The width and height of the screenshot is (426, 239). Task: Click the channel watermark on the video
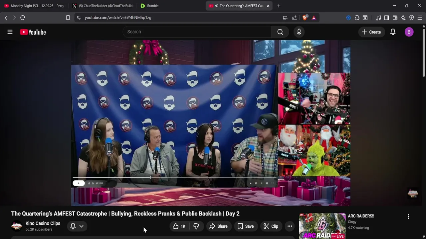(413, 193)
